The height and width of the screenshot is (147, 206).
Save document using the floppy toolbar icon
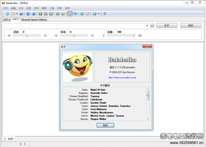click(21, 14)
